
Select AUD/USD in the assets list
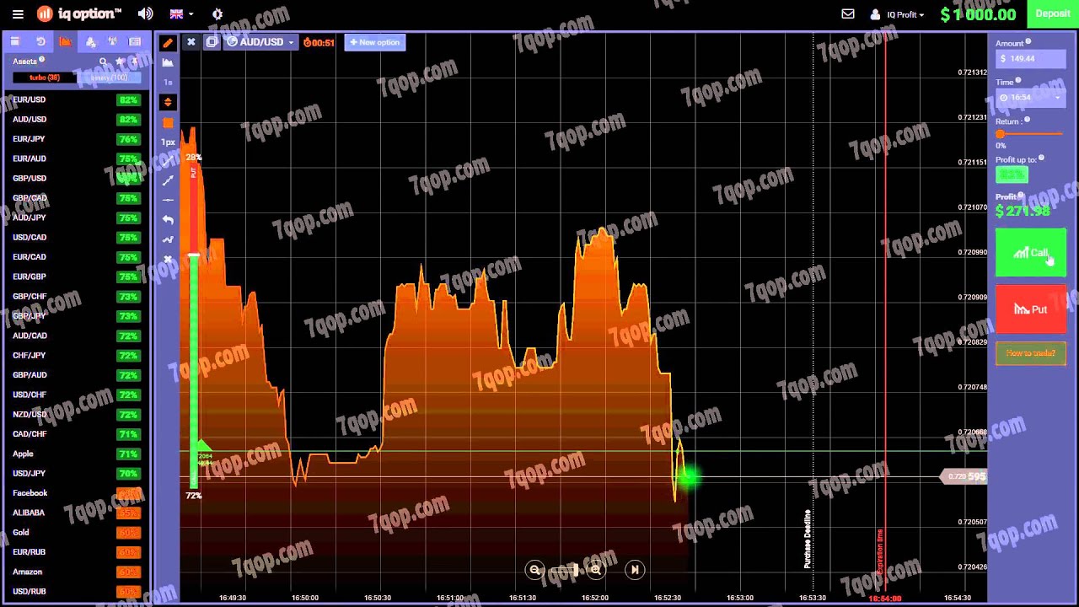click(x=76, y=120)
